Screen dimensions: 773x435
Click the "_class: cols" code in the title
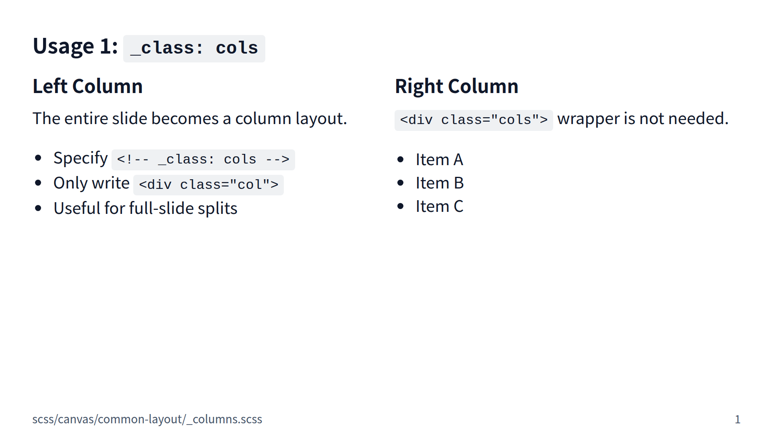coord(194,48)
